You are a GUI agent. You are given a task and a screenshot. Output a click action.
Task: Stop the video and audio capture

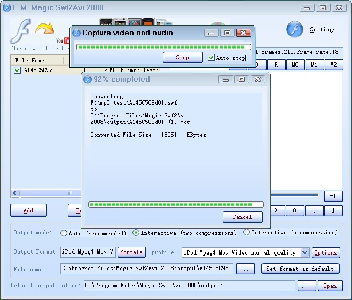point(183,58)
